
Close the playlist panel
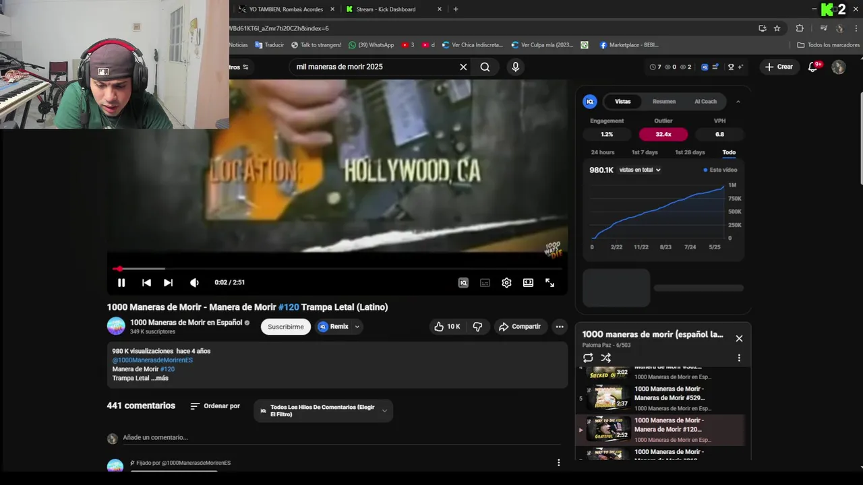[x=739, y=338]
